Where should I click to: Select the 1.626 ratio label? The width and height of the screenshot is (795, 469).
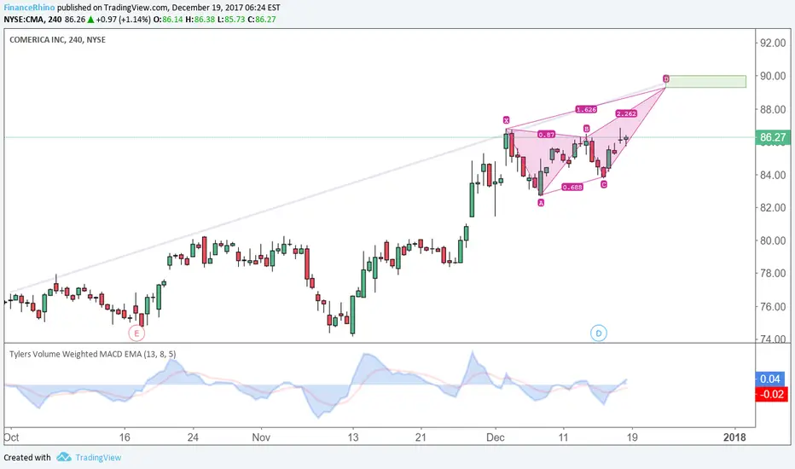pos(586,109)
